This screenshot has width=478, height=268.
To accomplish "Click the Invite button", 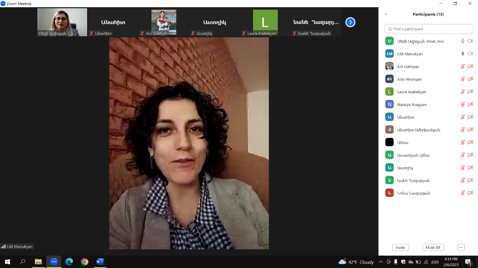I will 400,247.
